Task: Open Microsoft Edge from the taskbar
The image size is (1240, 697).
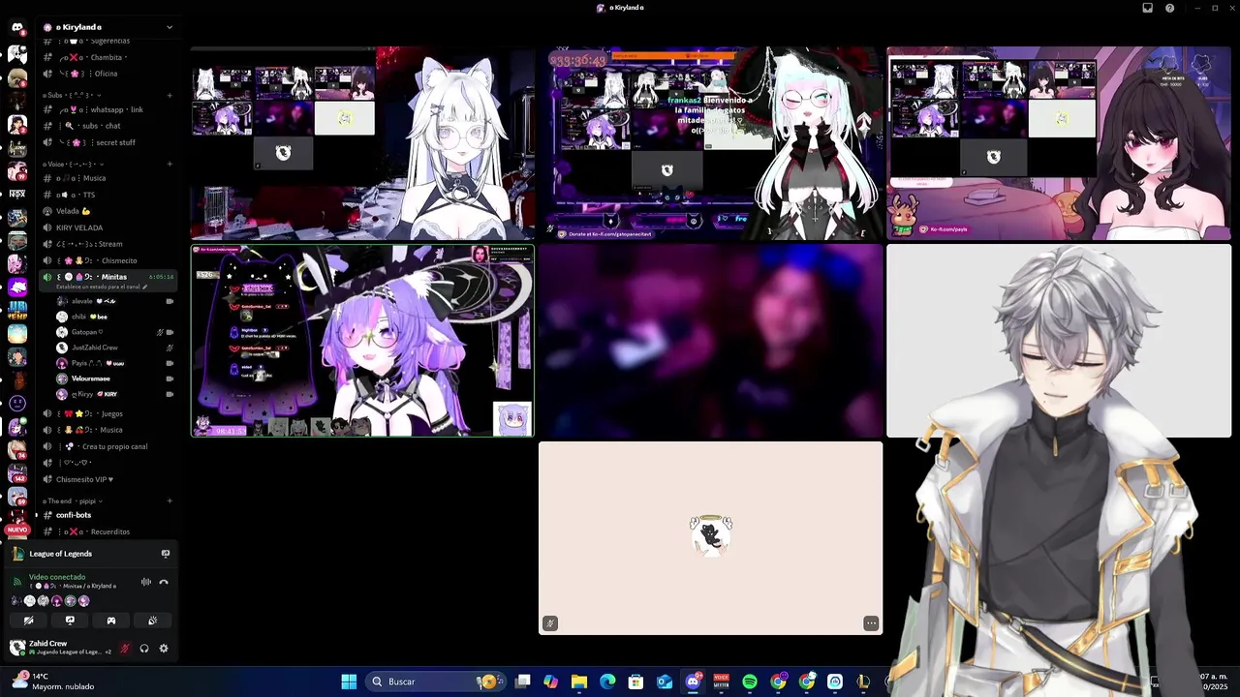Action: 607,682
